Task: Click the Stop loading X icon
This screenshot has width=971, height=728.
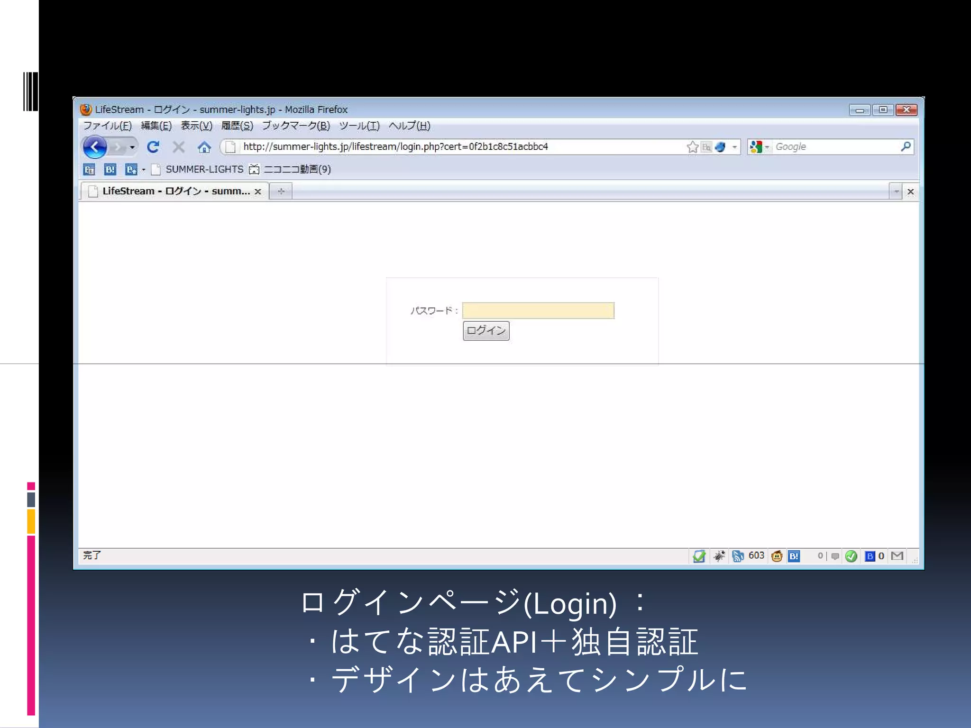Action: click(x=178, y=147)
